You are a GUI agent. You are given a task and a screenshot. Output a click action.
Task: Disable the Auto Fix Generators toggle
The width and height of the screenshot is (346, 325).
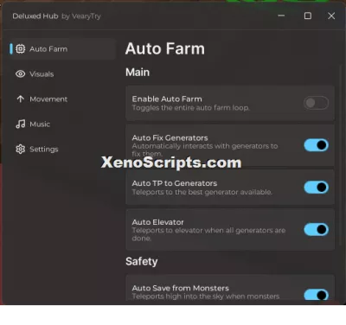pyautogui.click(x=317, y=145)
